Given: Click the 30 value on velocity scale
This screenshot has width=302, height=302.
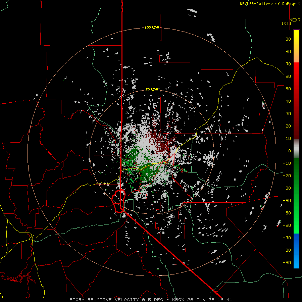Looking at the screenshot, I should [288, 114].
